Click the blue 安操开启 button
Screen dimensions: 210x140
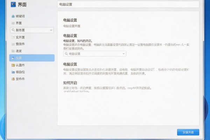coord(188,132)
